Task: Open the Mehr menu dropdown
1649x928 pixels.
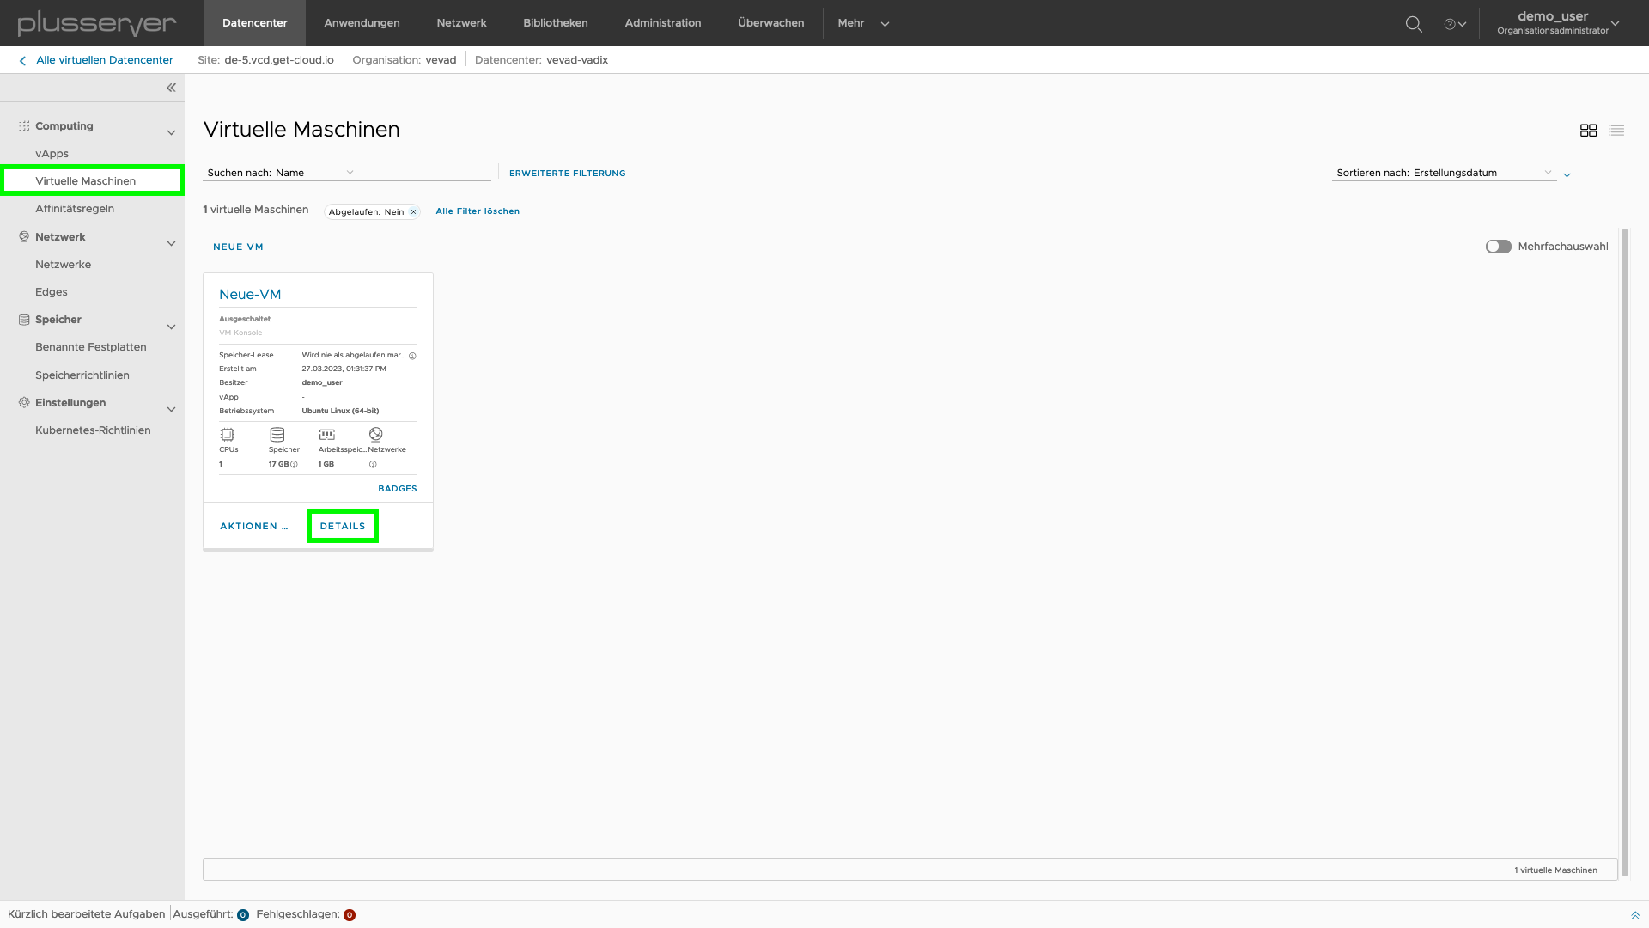Action: (863, 23)
